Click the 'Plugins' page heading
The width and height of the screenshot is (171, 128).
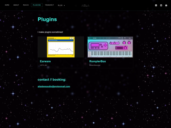pyautogui.click(x=47, y=19)
